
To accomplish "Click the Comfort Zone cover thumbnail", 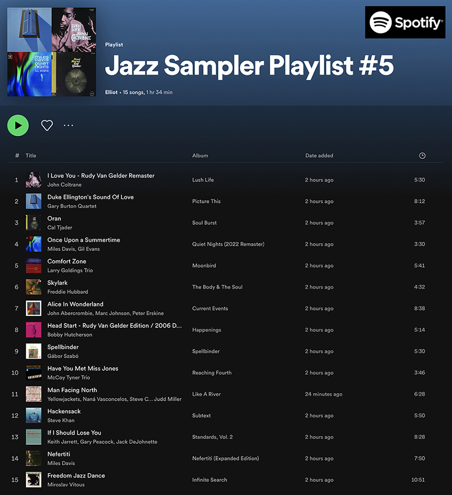I will click(33, 266).
